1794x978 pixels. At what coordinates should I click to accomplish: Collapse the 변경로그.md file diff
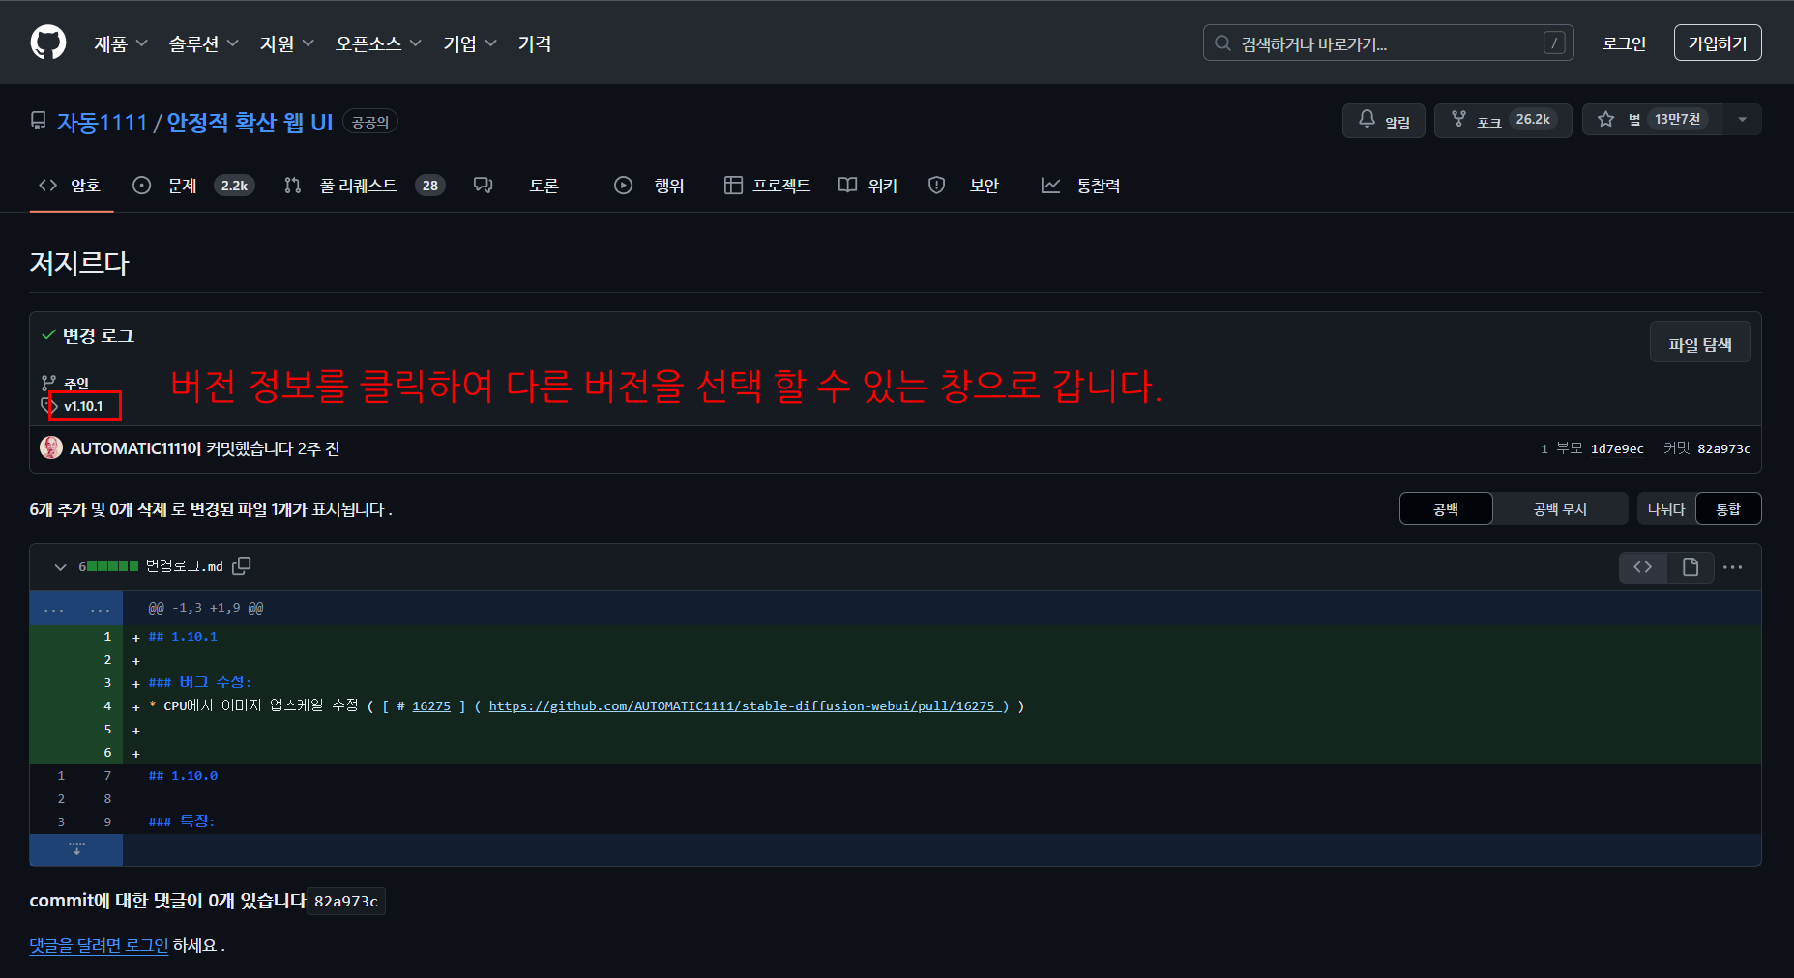(x=60, y=567)
